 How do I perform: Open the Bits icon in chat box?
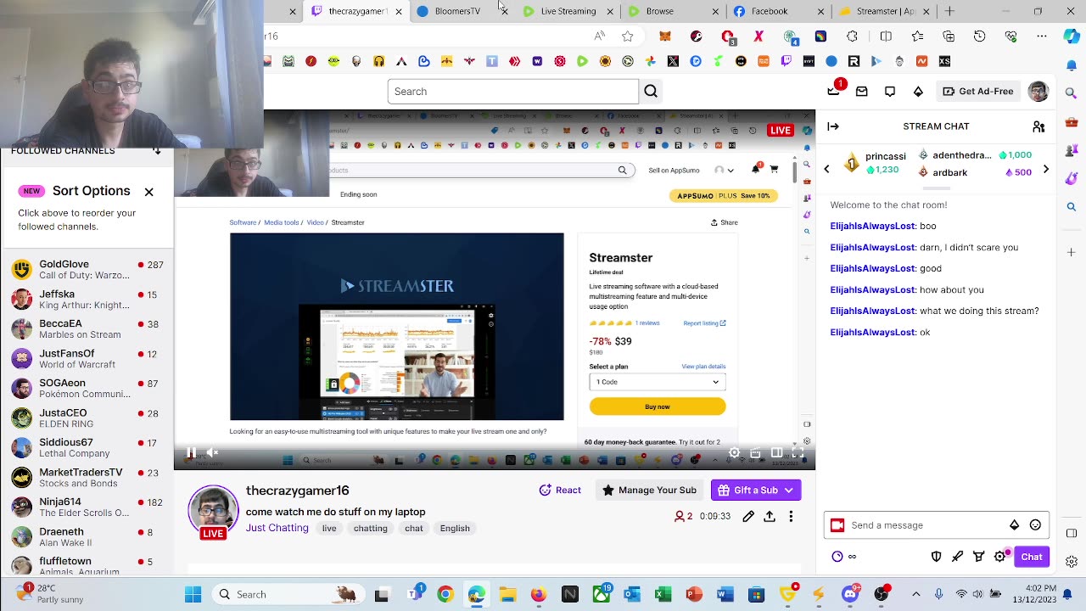tap(1014, 525)
